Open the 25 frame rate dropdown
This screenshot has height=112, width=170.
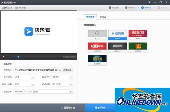pyautogui.click(x=62, y=84)
